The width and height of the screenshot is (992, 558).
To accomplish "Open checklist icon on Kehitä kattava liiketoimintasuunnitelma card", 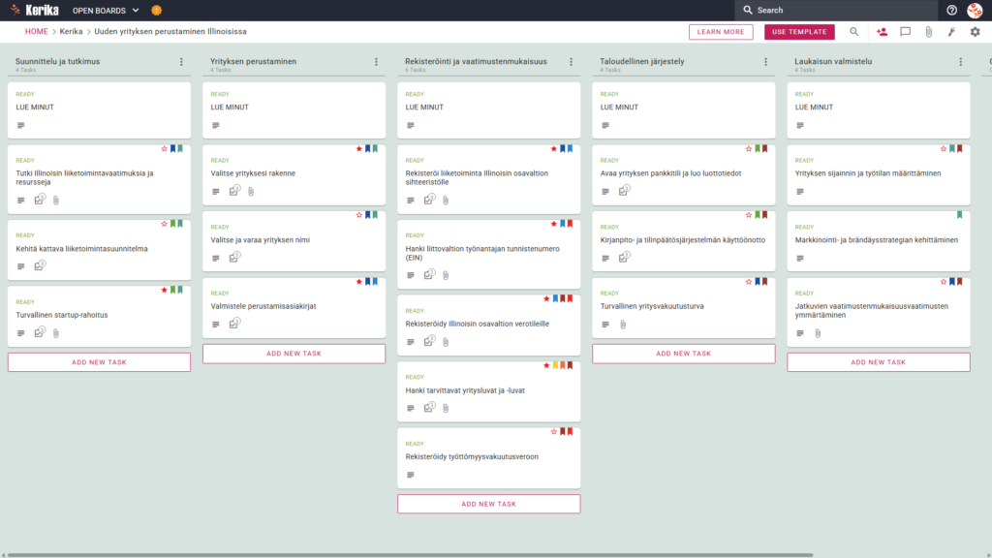I will point(40,265).
